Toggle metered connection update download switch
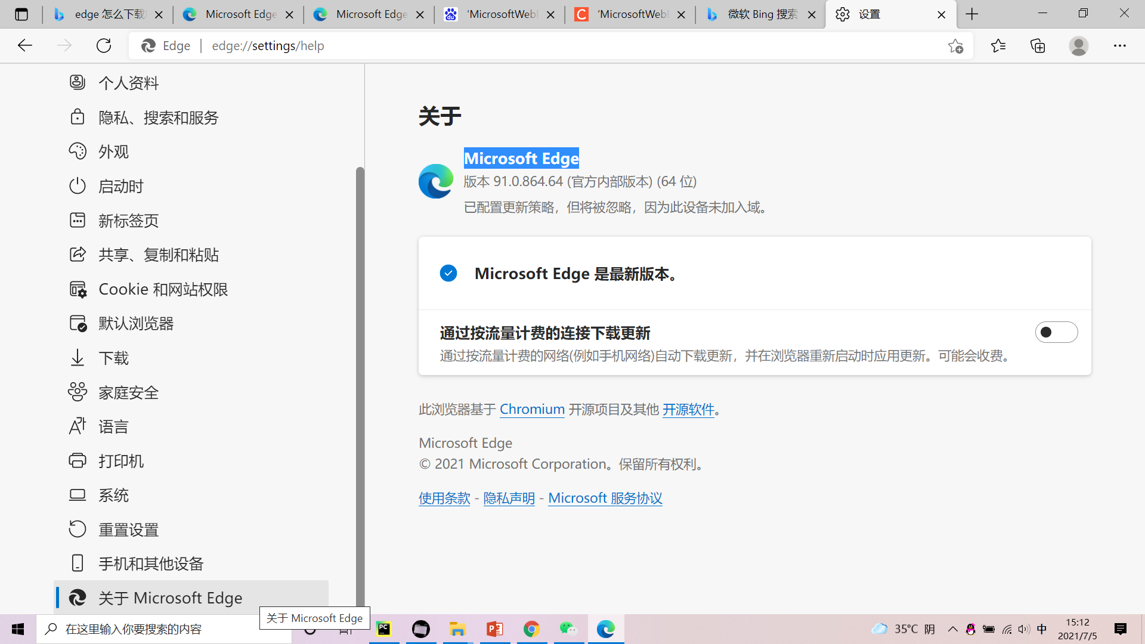Viewport: 1145px width, 644px height. pos(1056,332)
